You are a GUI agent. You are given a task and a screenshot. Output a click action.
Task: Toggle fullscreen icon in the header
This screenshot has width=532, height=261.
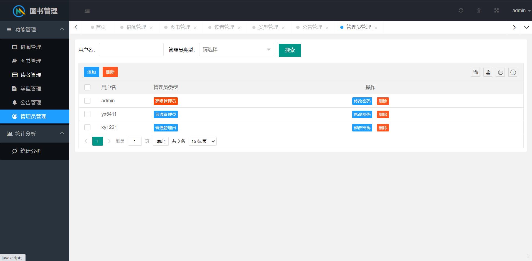496,11
